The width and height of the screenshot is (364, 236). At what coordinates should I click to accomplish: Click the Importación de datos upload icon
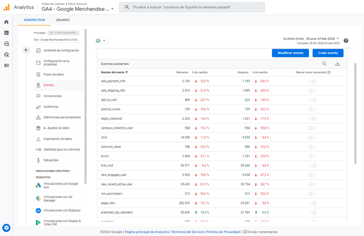point(38,139)
